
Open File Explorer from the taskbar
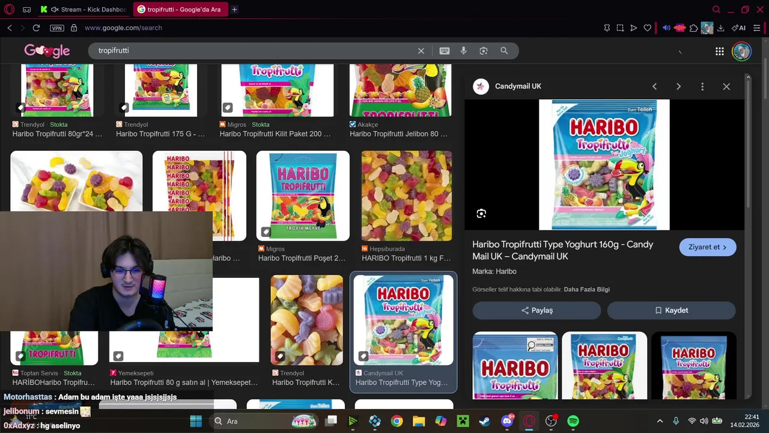point(419,421)
